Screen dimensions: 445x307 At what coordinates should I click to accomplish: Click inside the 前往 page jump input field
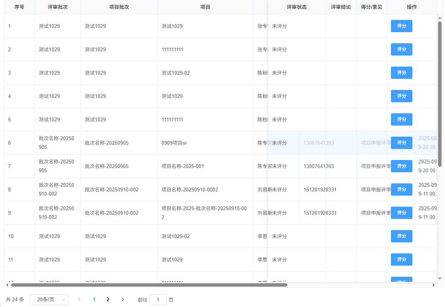coord(158,300)
